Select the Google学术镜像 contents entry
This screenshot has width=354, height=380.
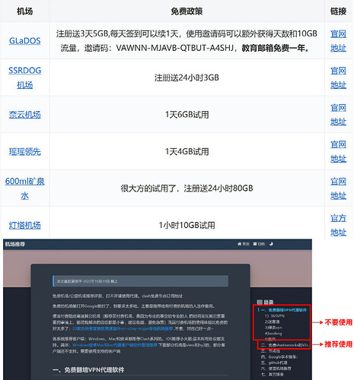pos(279,356)
